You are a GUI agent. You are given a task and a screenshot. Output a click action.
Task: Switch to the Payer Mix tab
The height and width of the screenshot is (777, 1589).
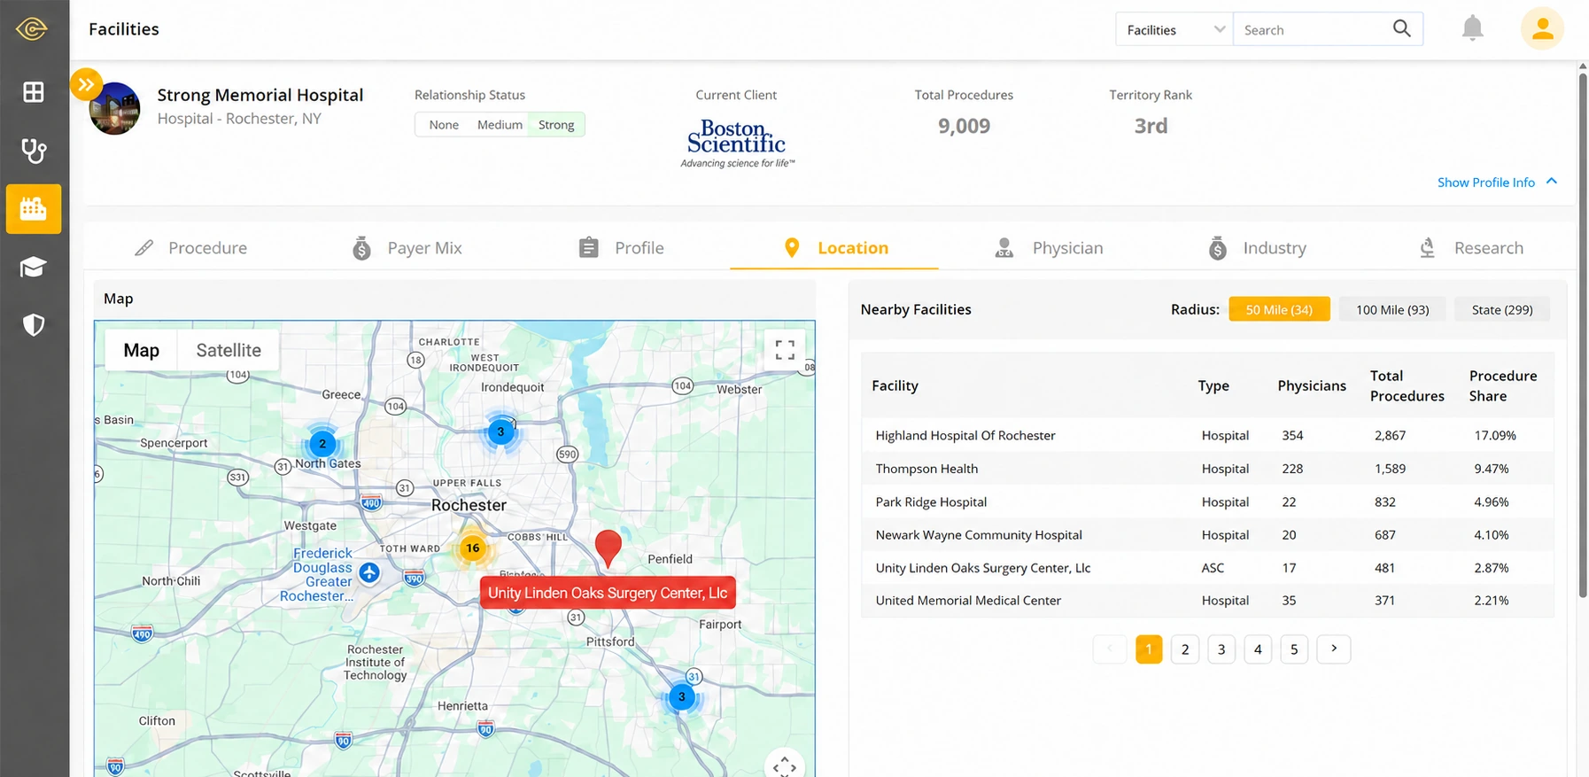[x=407, y=248]
